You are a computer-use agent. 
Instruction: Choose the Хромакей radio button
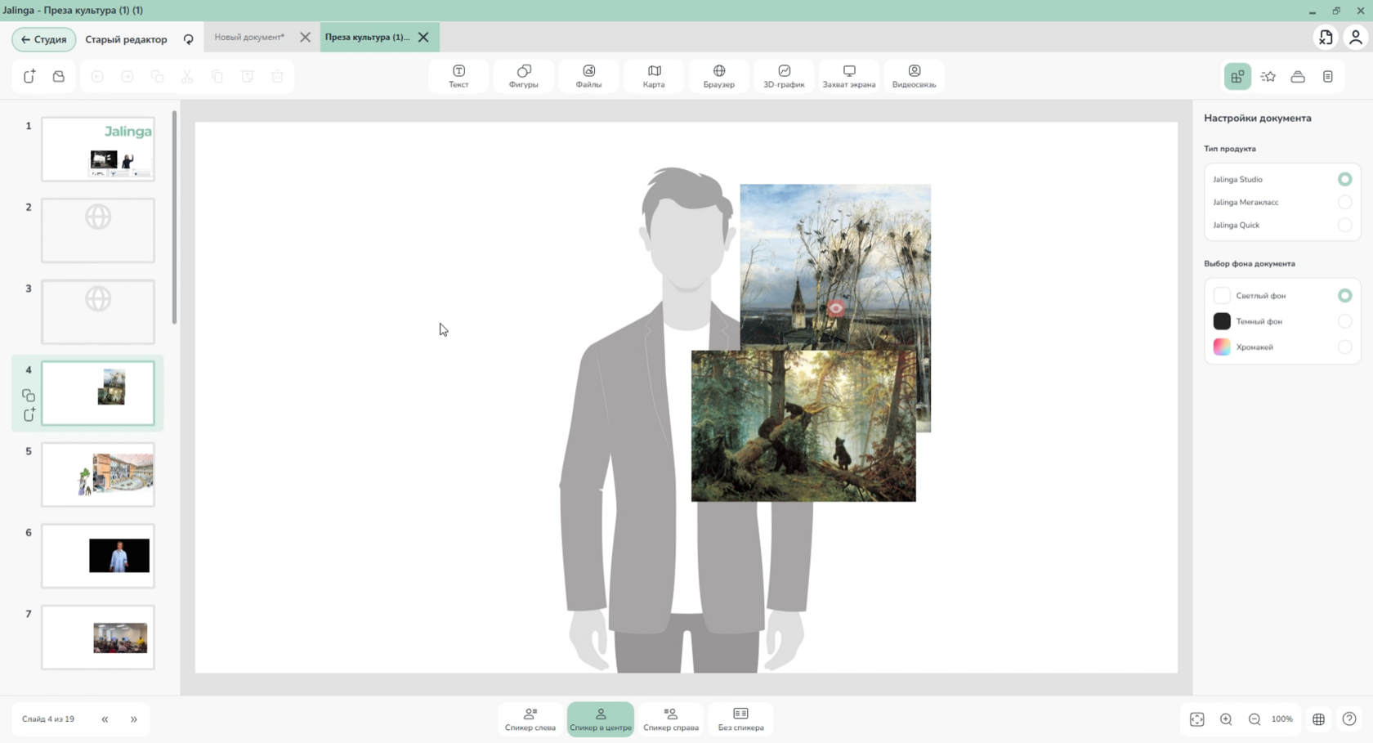[x=1344, y=347]
